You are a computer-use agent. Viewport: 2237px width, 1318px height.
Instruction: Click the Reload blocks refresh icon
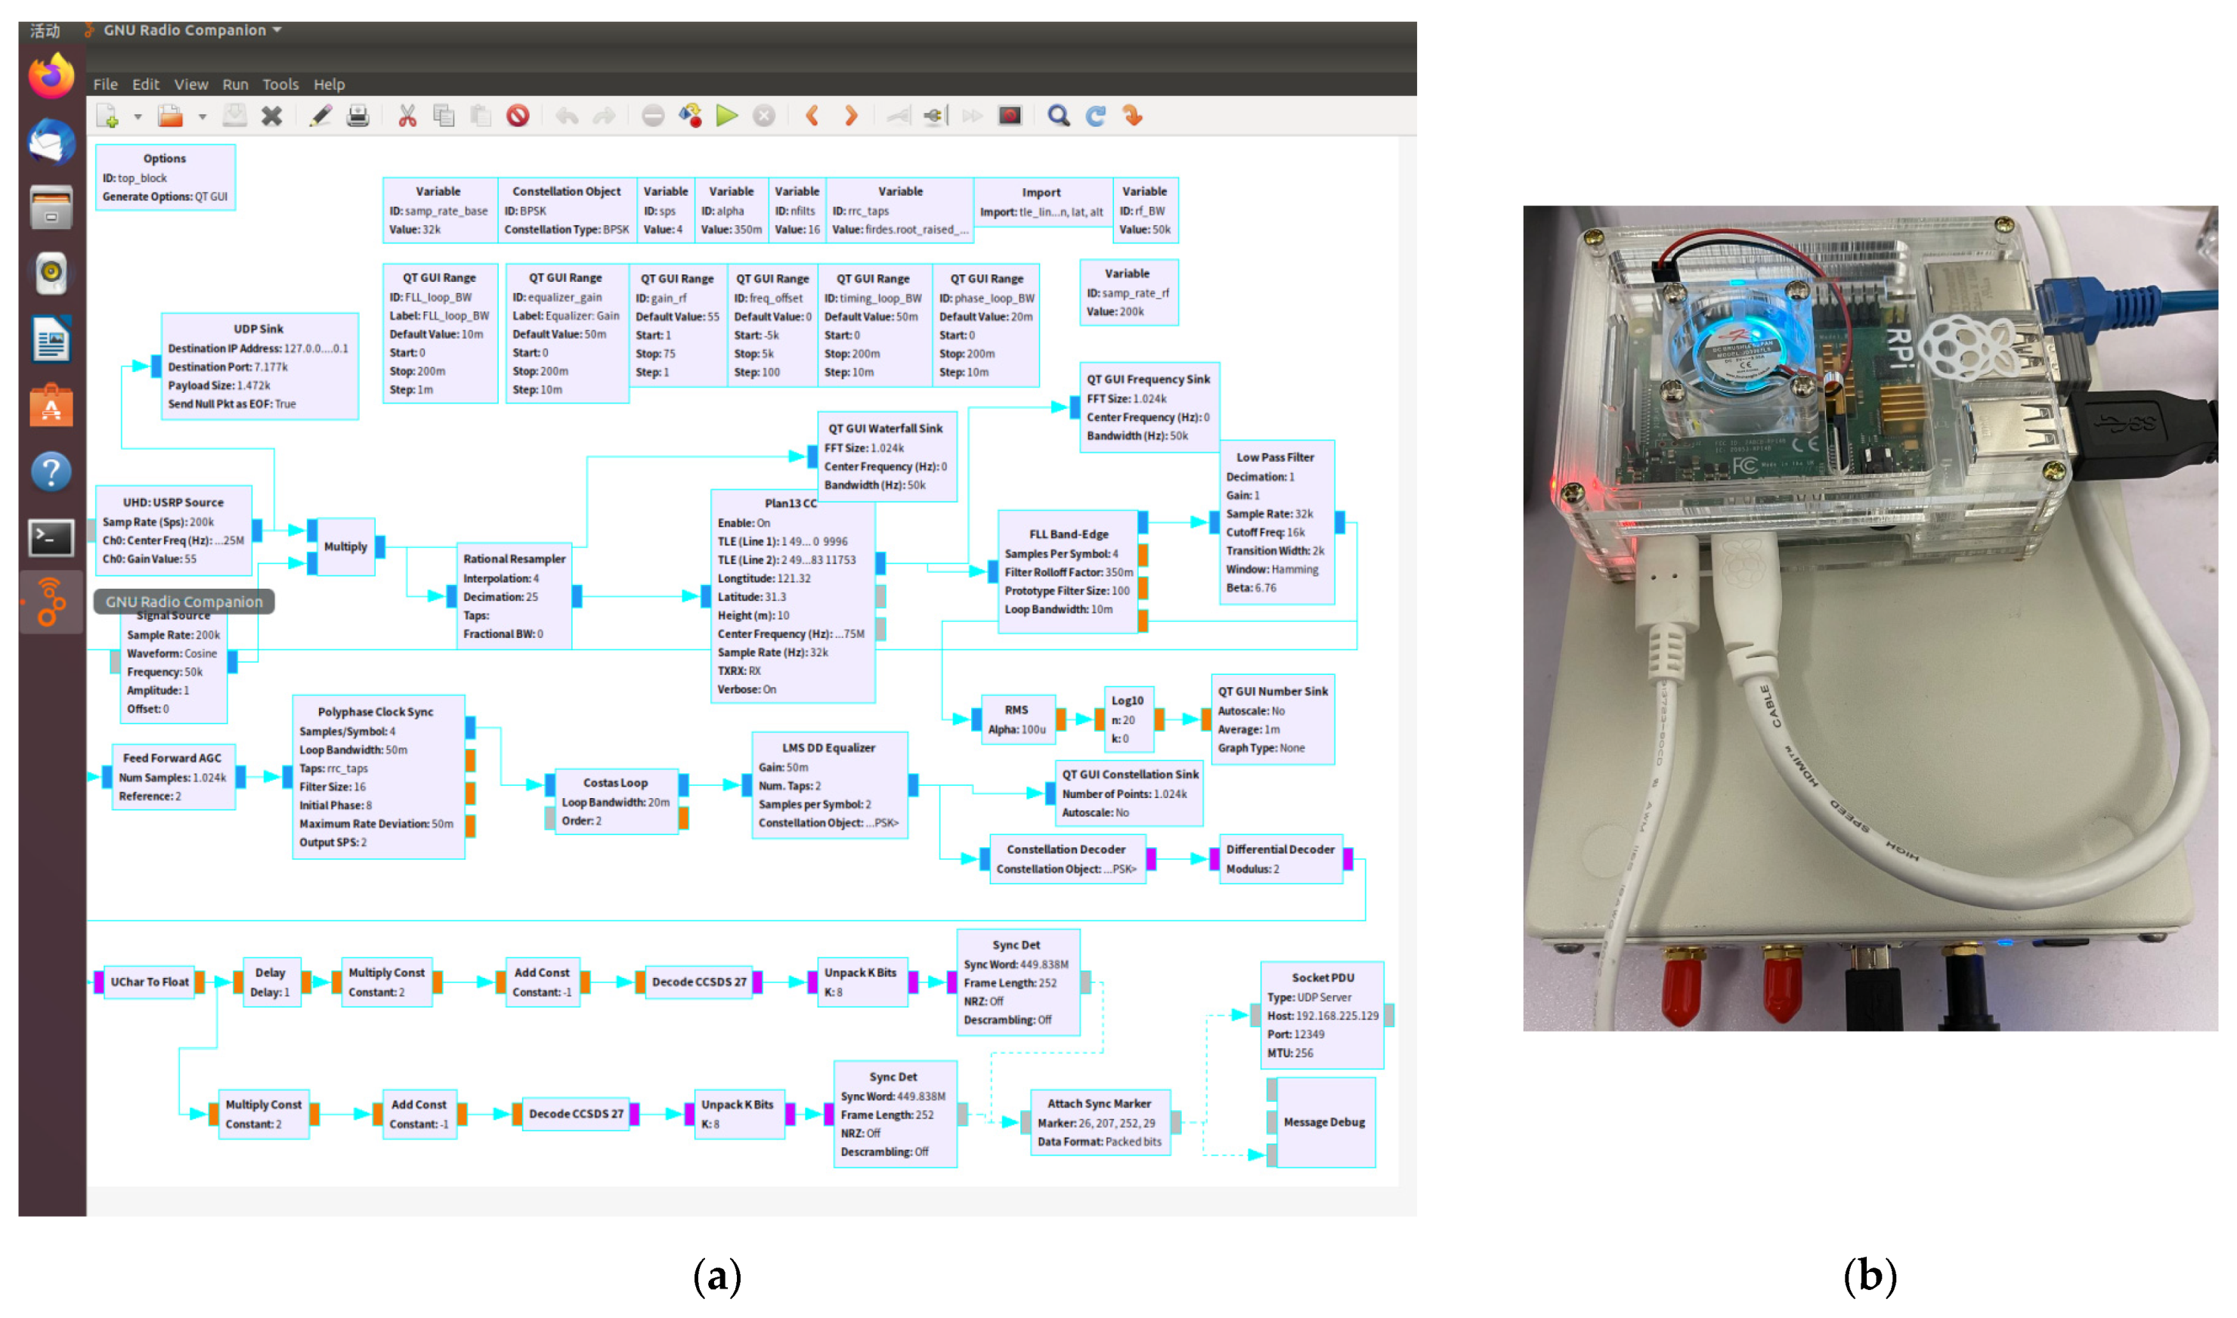tap(1096, 116)
